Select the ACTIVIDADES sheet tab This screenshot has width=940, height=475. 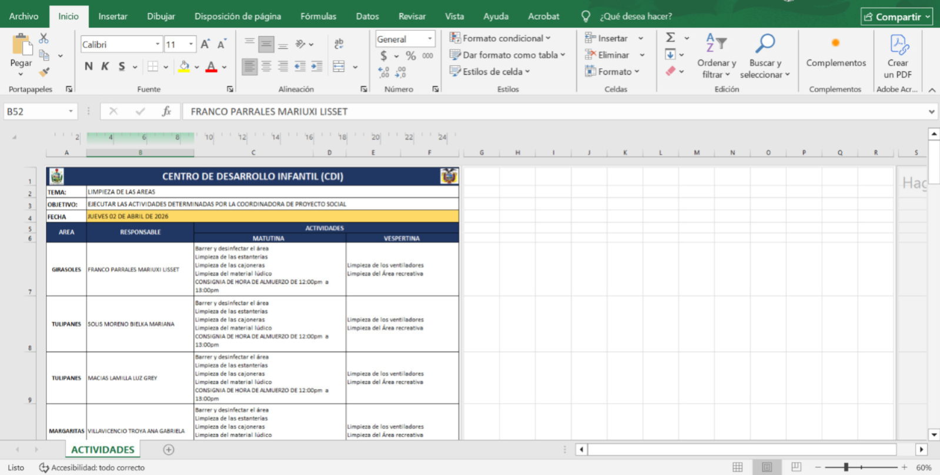pyautogui.click(x=103, y=450)
